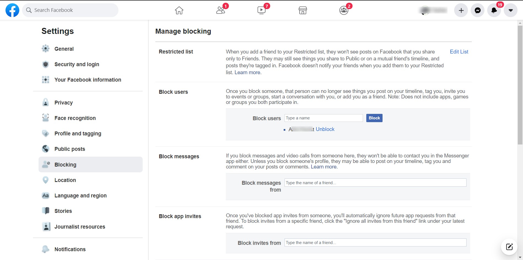Viewport: 523px width, 260px height.
Task: Select Privacy in the settings sidebar
Action: pos(63,102)
